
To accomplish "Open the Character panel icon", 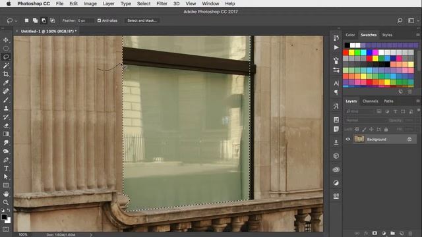I will pos(336,84).
